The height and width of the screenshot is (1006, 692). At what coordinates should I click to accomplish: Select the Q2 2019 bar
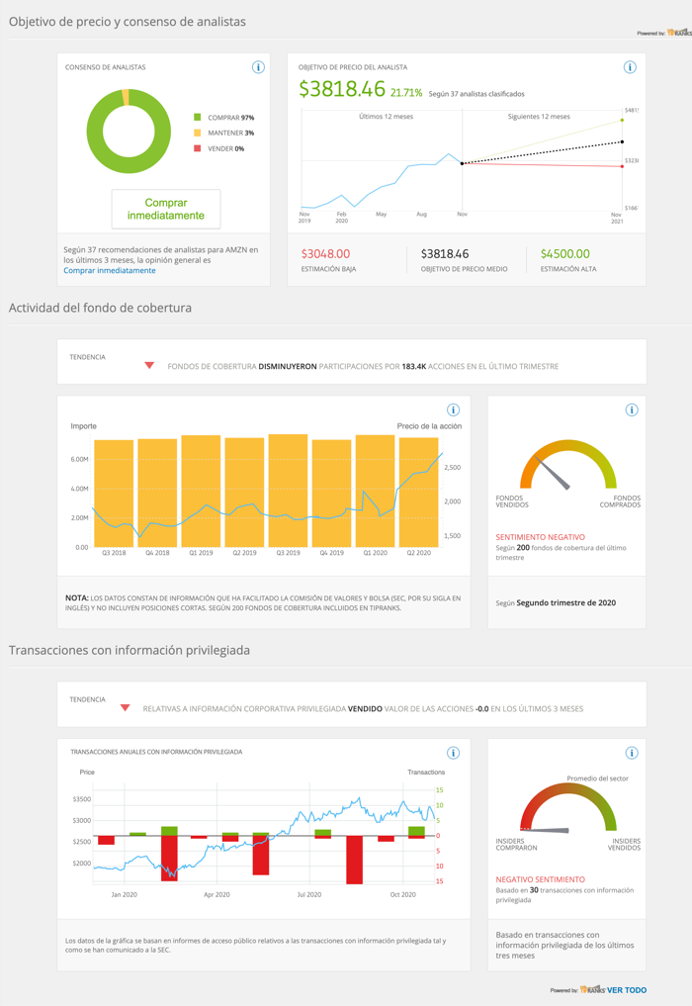(244, 493)
